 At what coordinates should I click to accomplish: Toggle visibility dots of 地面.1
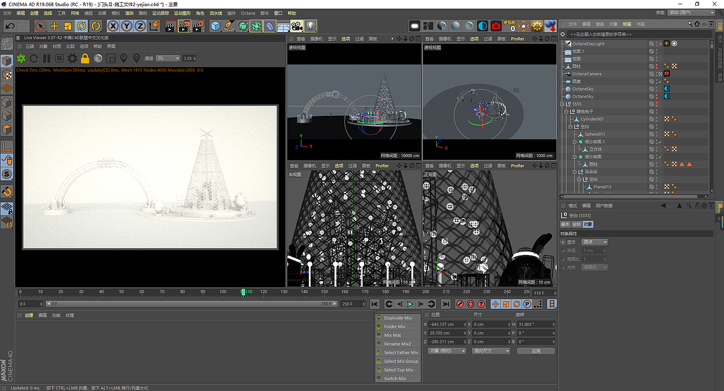tap(657, 51)
